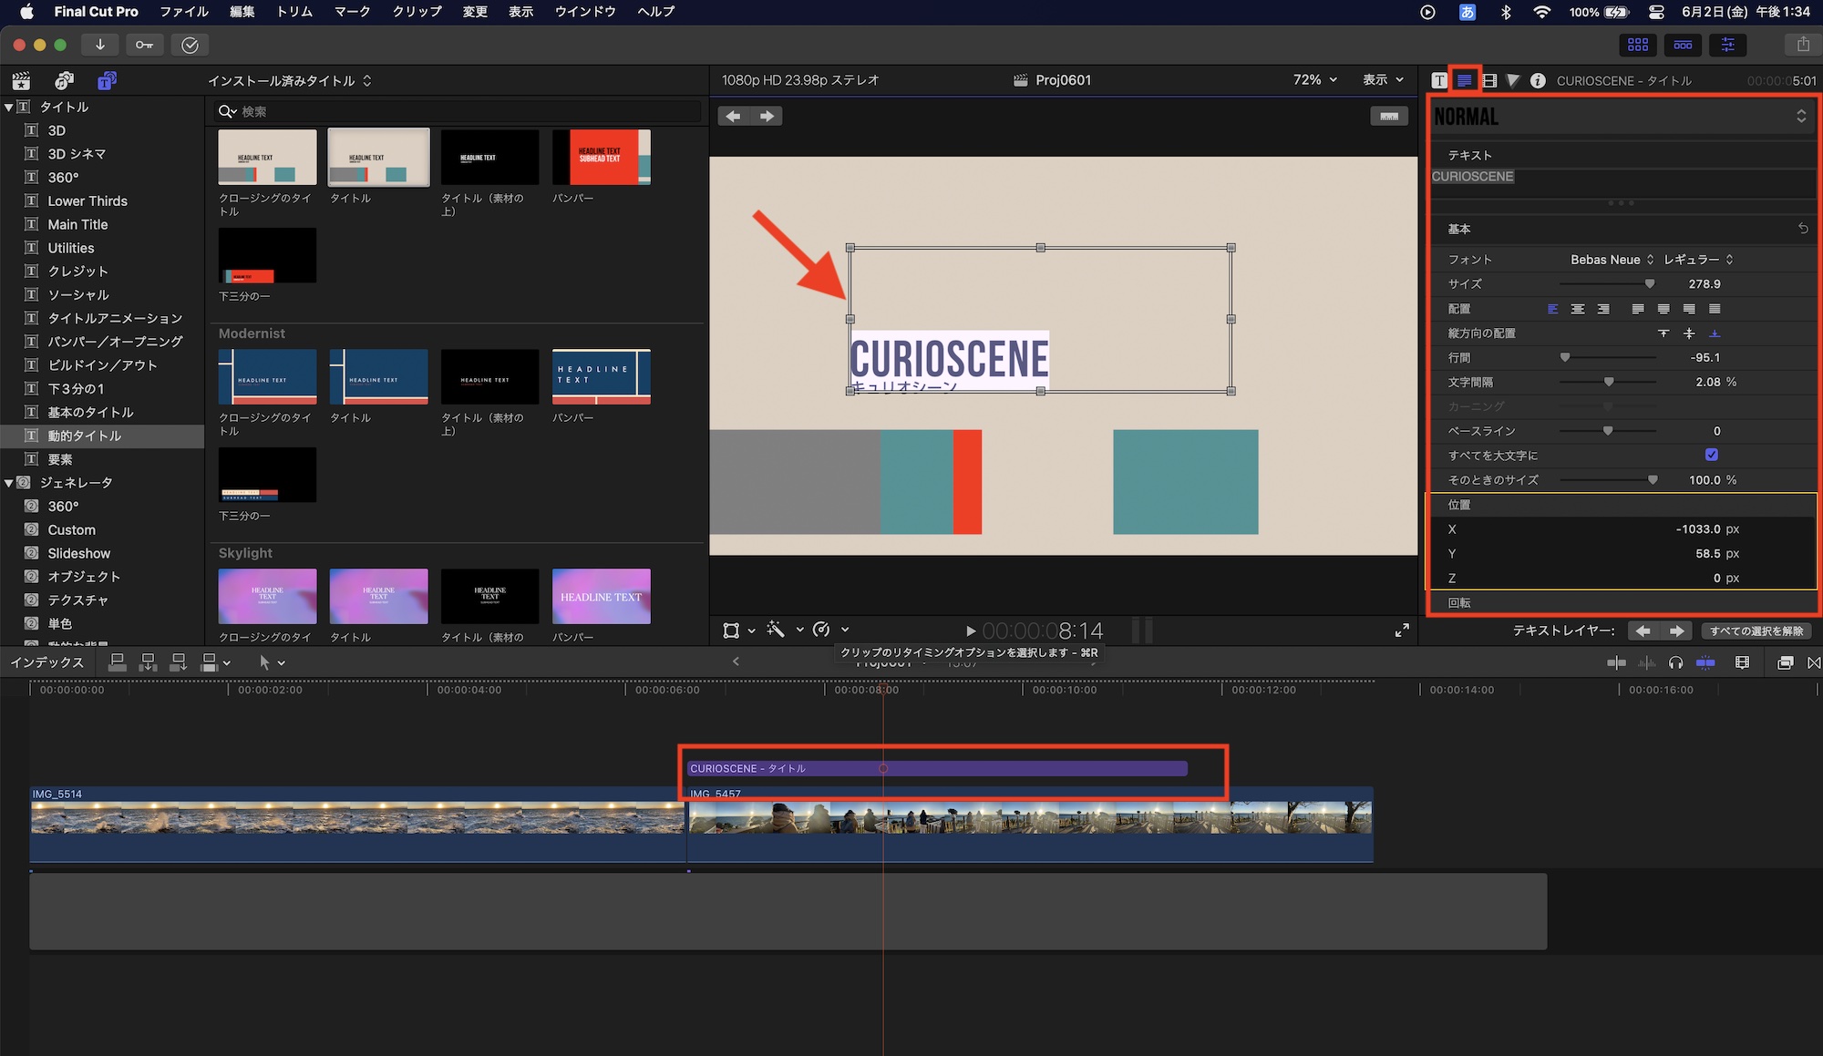The height and width of the screenshot is (1056, 1823).
Task: Click the Index button
Action: [x=47, y=662]
